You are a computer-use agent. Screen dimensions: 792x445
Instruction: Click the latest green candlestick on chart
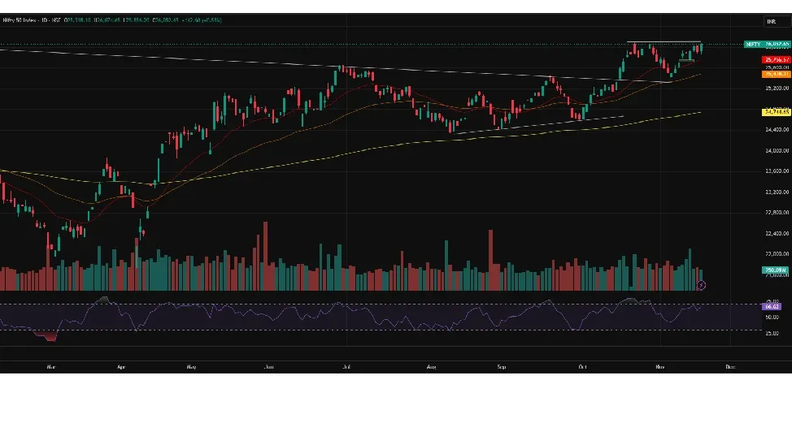pyautogui.click(x=701, y=48)
